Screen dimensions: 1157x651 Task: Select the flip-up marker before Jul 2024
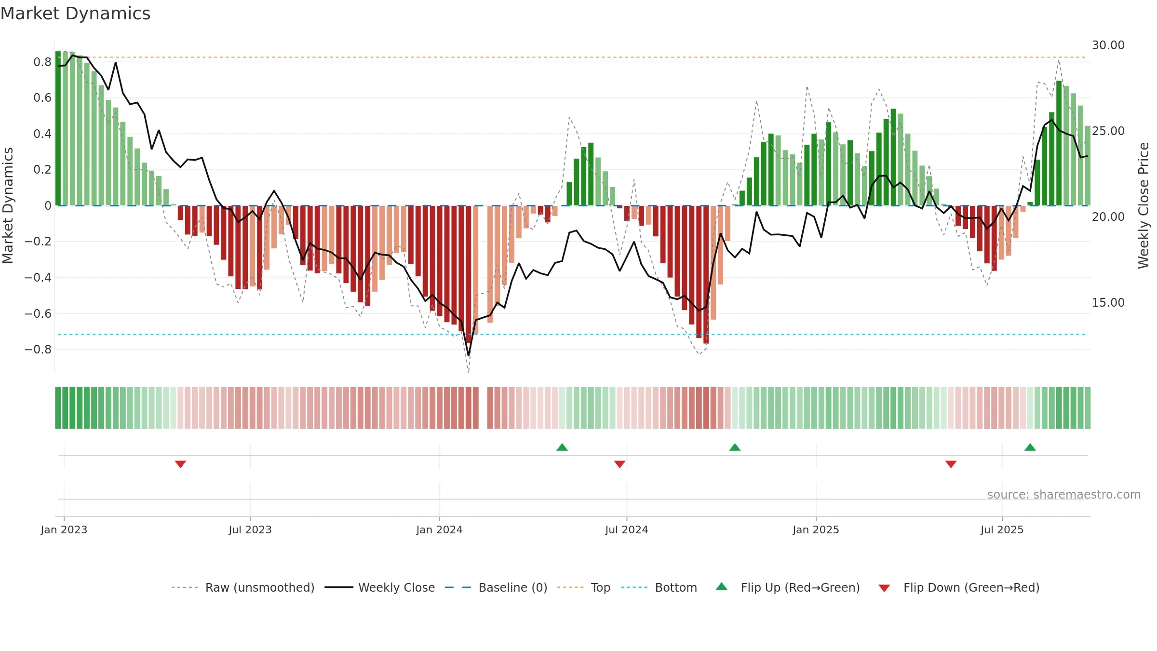562,447
